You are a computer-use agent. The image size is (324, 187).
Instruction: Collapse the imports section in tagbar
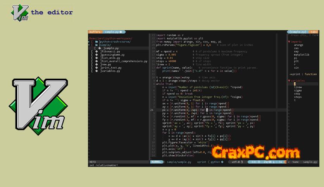point(289,42)
